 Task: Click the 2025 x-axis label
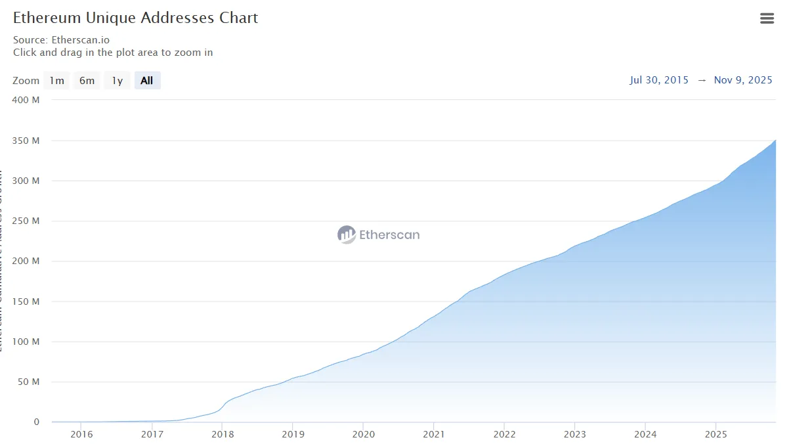[x=715, y=434]
